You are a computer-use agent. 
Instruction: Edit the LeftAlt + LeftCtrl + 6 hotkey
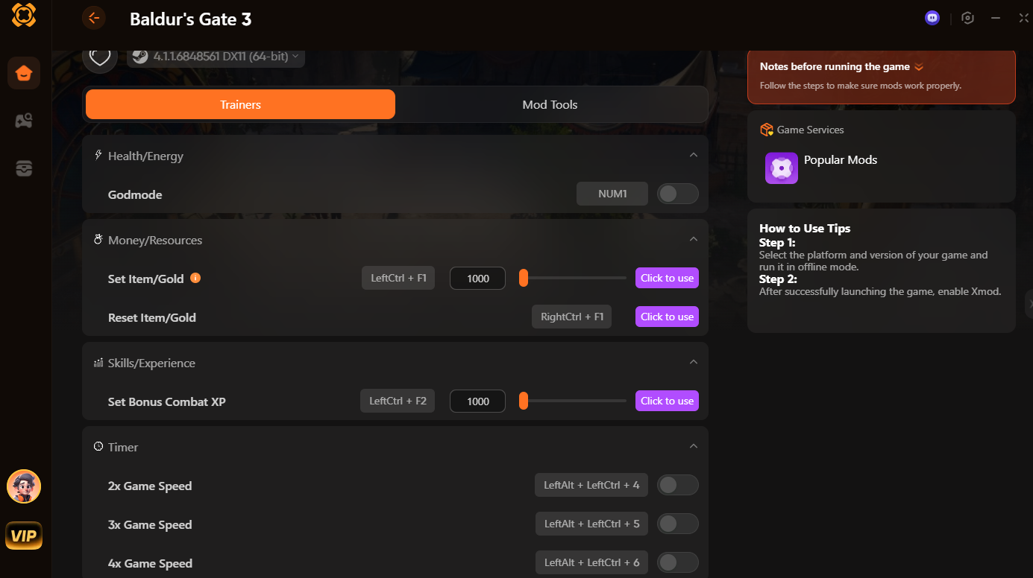[591, 562]
